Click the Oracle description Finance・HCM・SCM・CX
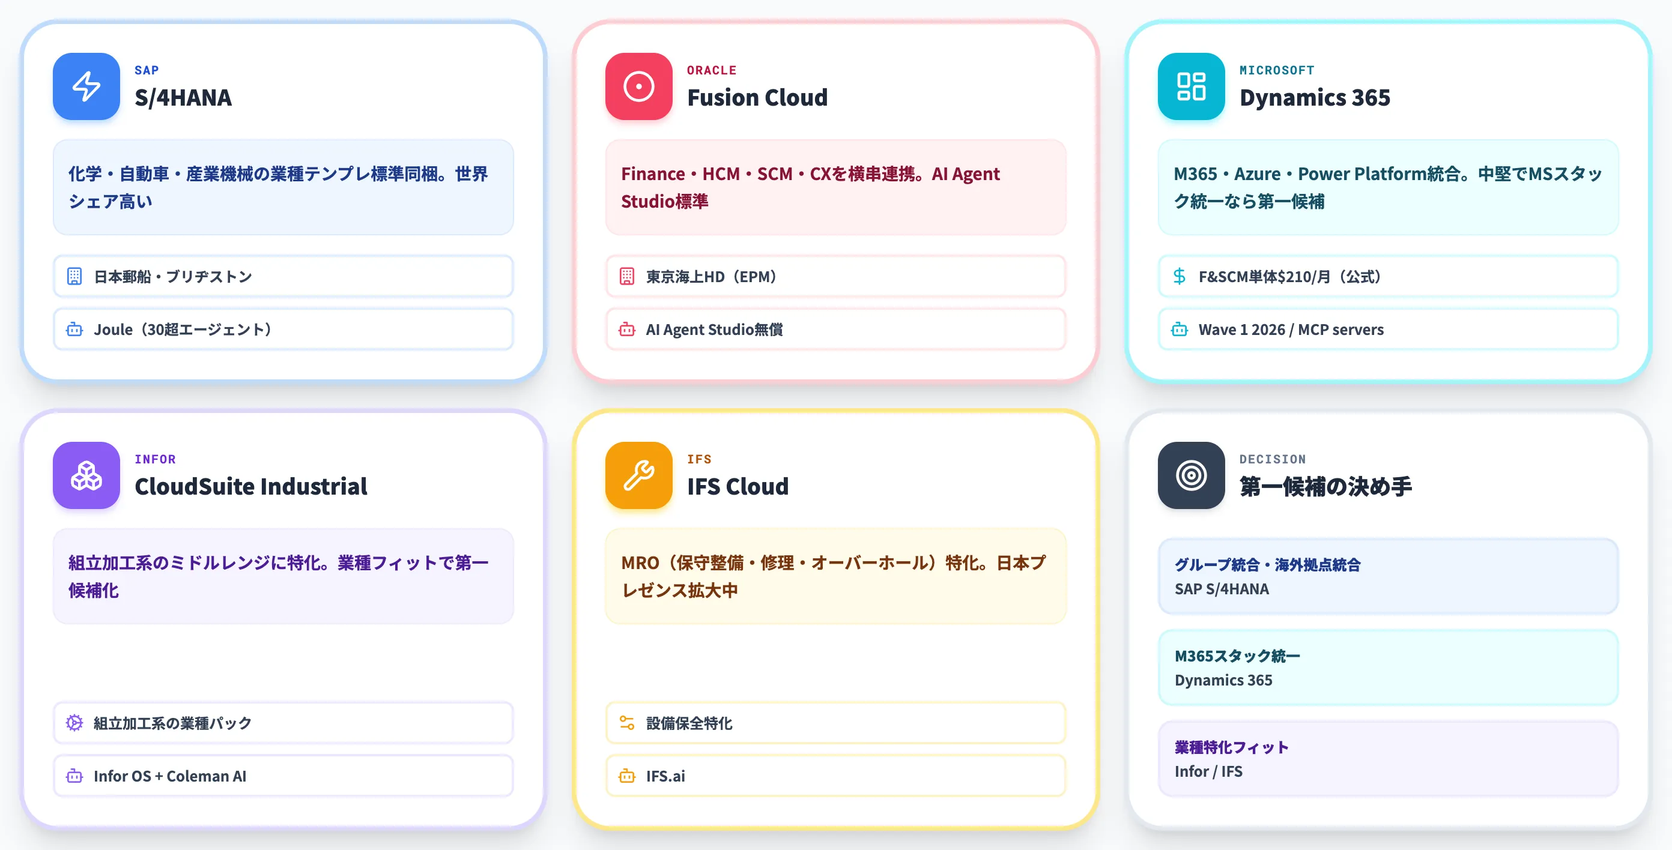Viewport: 1672px width, 850px height. tap(835, 187)
